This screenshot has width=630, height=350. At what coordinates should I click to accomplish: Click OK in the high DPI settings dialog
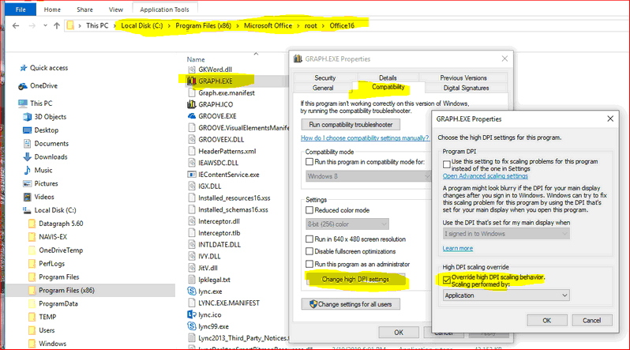[x=547, y=320]
